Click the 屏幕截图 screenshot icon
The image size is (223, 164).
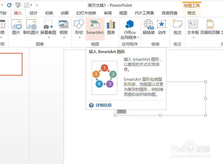(x=48, y=26)
